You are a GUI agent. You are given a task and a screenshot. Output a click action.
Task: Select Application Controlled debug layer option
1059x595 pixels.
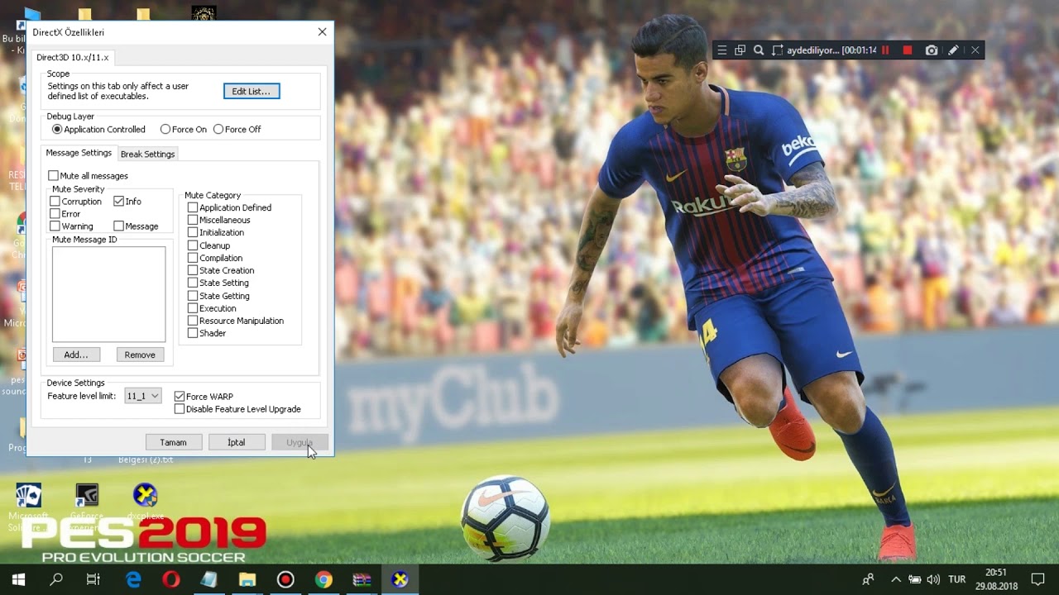[98, 130]
